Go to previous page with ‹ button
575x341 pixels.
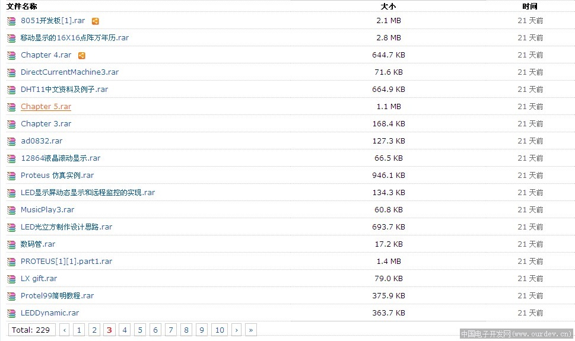[65, 330]
